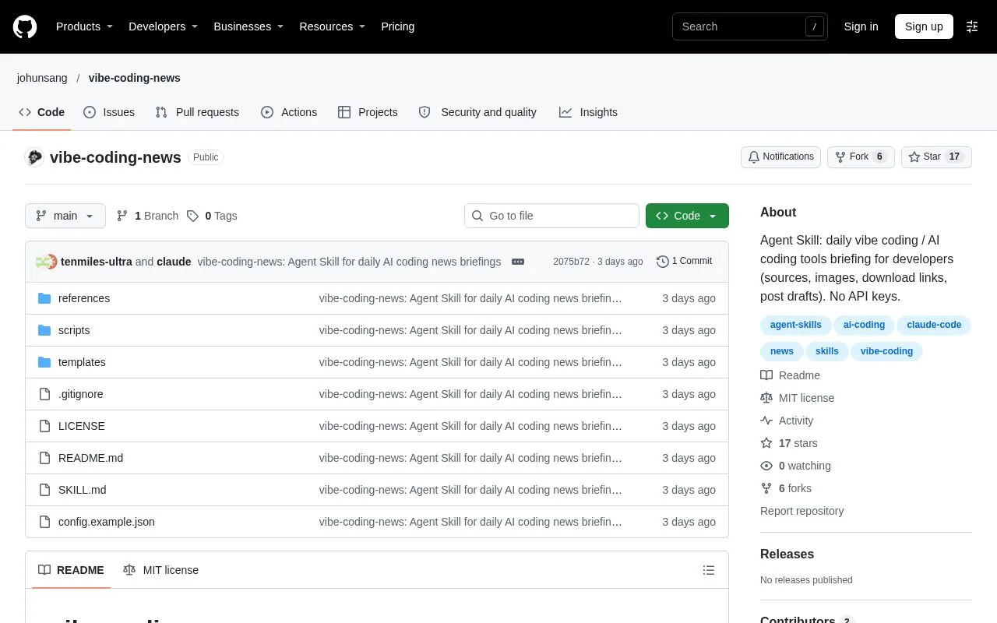The height and width of the screenshot is (623, 997).
Task: Expand commit message with the ellipsis icon
Action: click(x=518, y=262)
